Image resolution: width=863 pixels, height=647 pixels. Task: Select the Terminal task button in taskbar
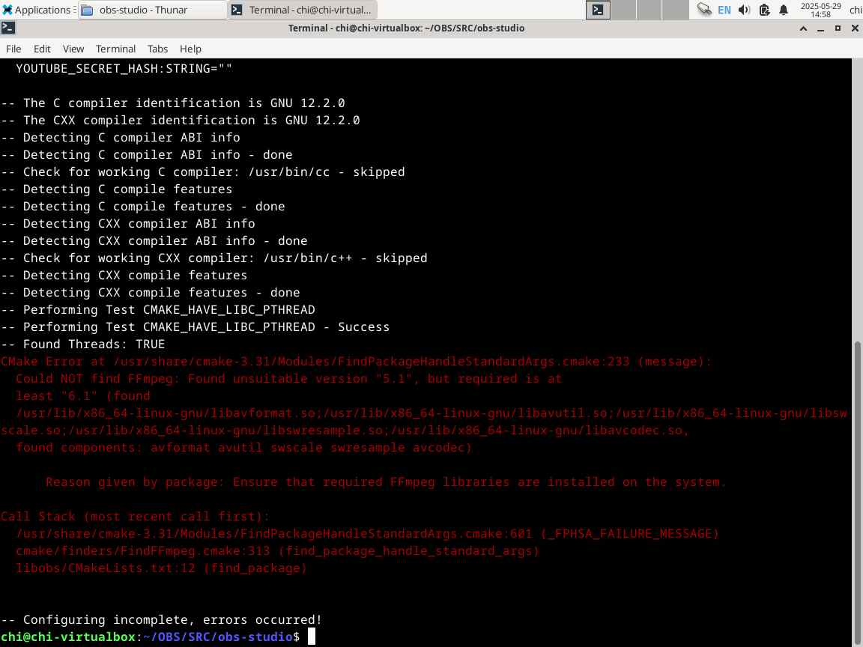click(x=302, y=10)
